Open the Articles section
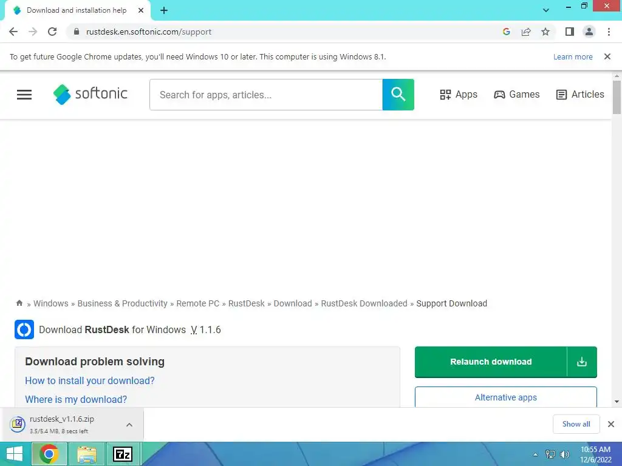 point(580,94)
